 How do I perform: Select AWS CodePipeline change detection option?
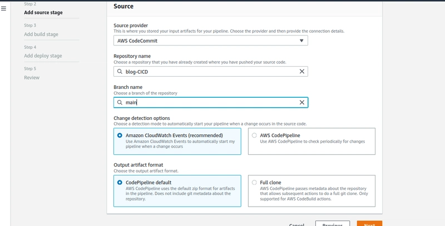[255, 135]
